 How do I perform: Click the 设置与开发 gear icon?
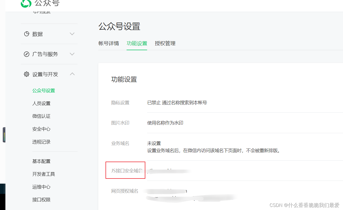(26, 74)
